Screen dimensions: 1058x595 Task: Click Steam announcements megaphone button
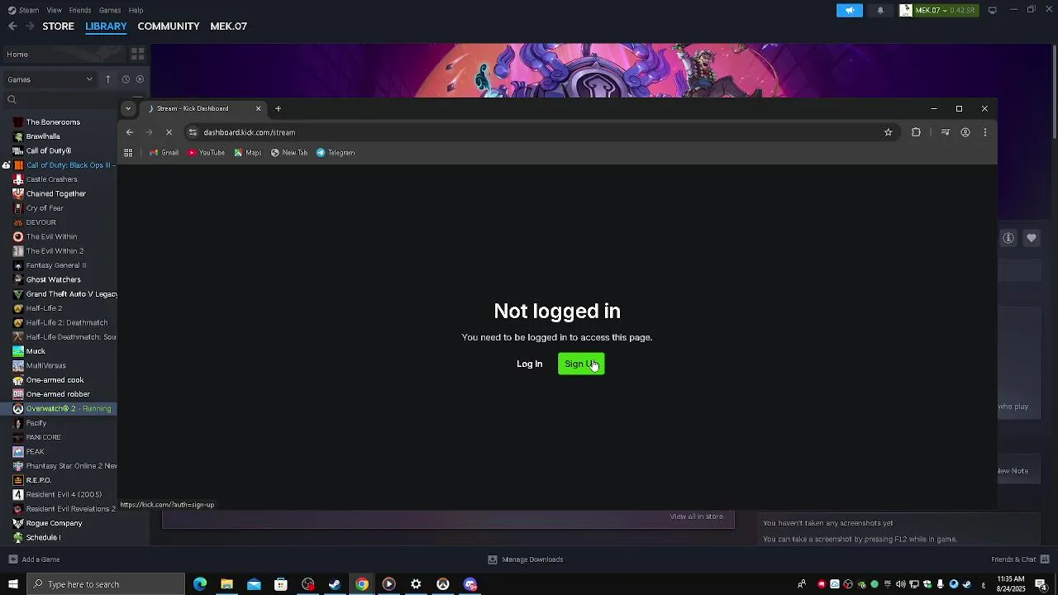click(849, 10)
